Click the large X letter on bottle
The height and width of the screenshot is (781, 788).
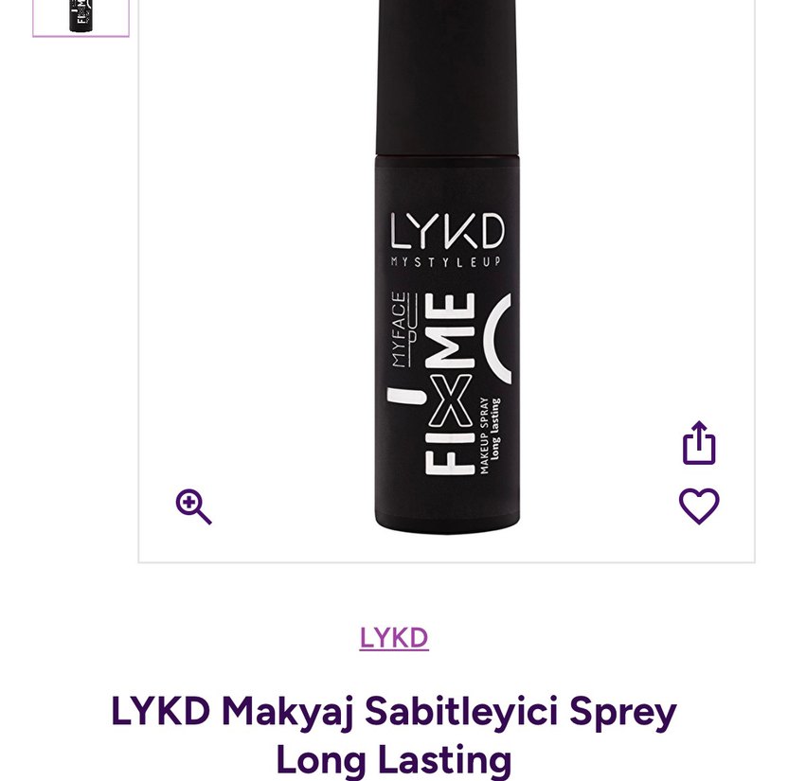450,400
